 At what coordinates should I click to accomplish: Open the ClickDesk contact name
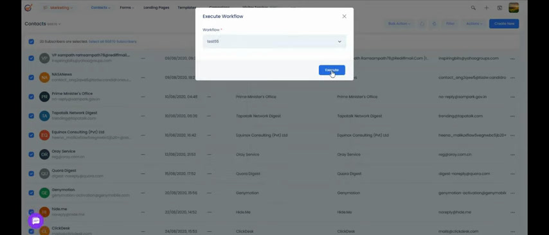[x=61, y=228]
